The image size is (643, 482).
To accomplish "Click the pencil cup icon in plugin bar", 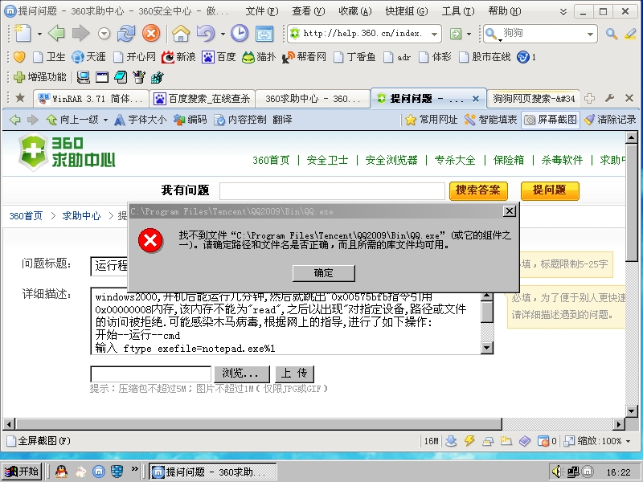I will click(x=138, y=76).
